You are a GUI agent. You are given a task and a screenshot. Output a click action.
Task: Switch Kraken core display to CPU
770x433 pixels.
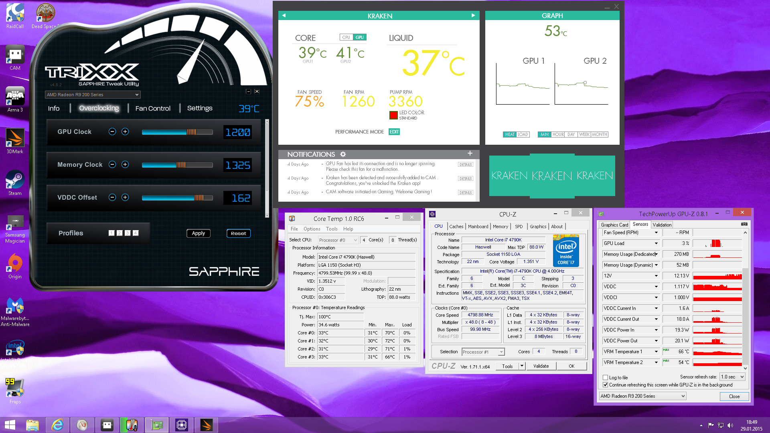346,37
